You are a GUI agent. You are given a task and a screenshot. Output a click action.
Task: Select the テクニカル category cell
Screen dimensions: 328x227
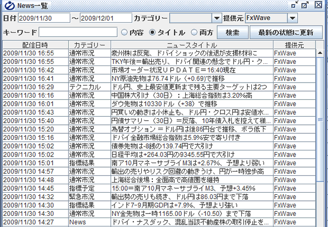tap(89, 87)
